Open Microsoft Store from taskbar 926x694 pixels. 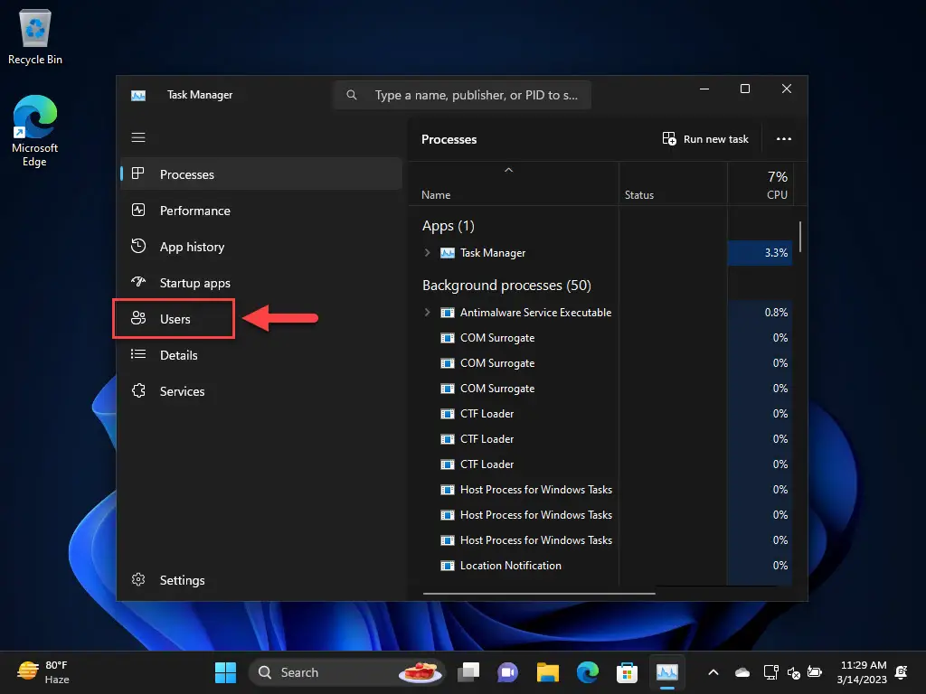tap(627, 672)
